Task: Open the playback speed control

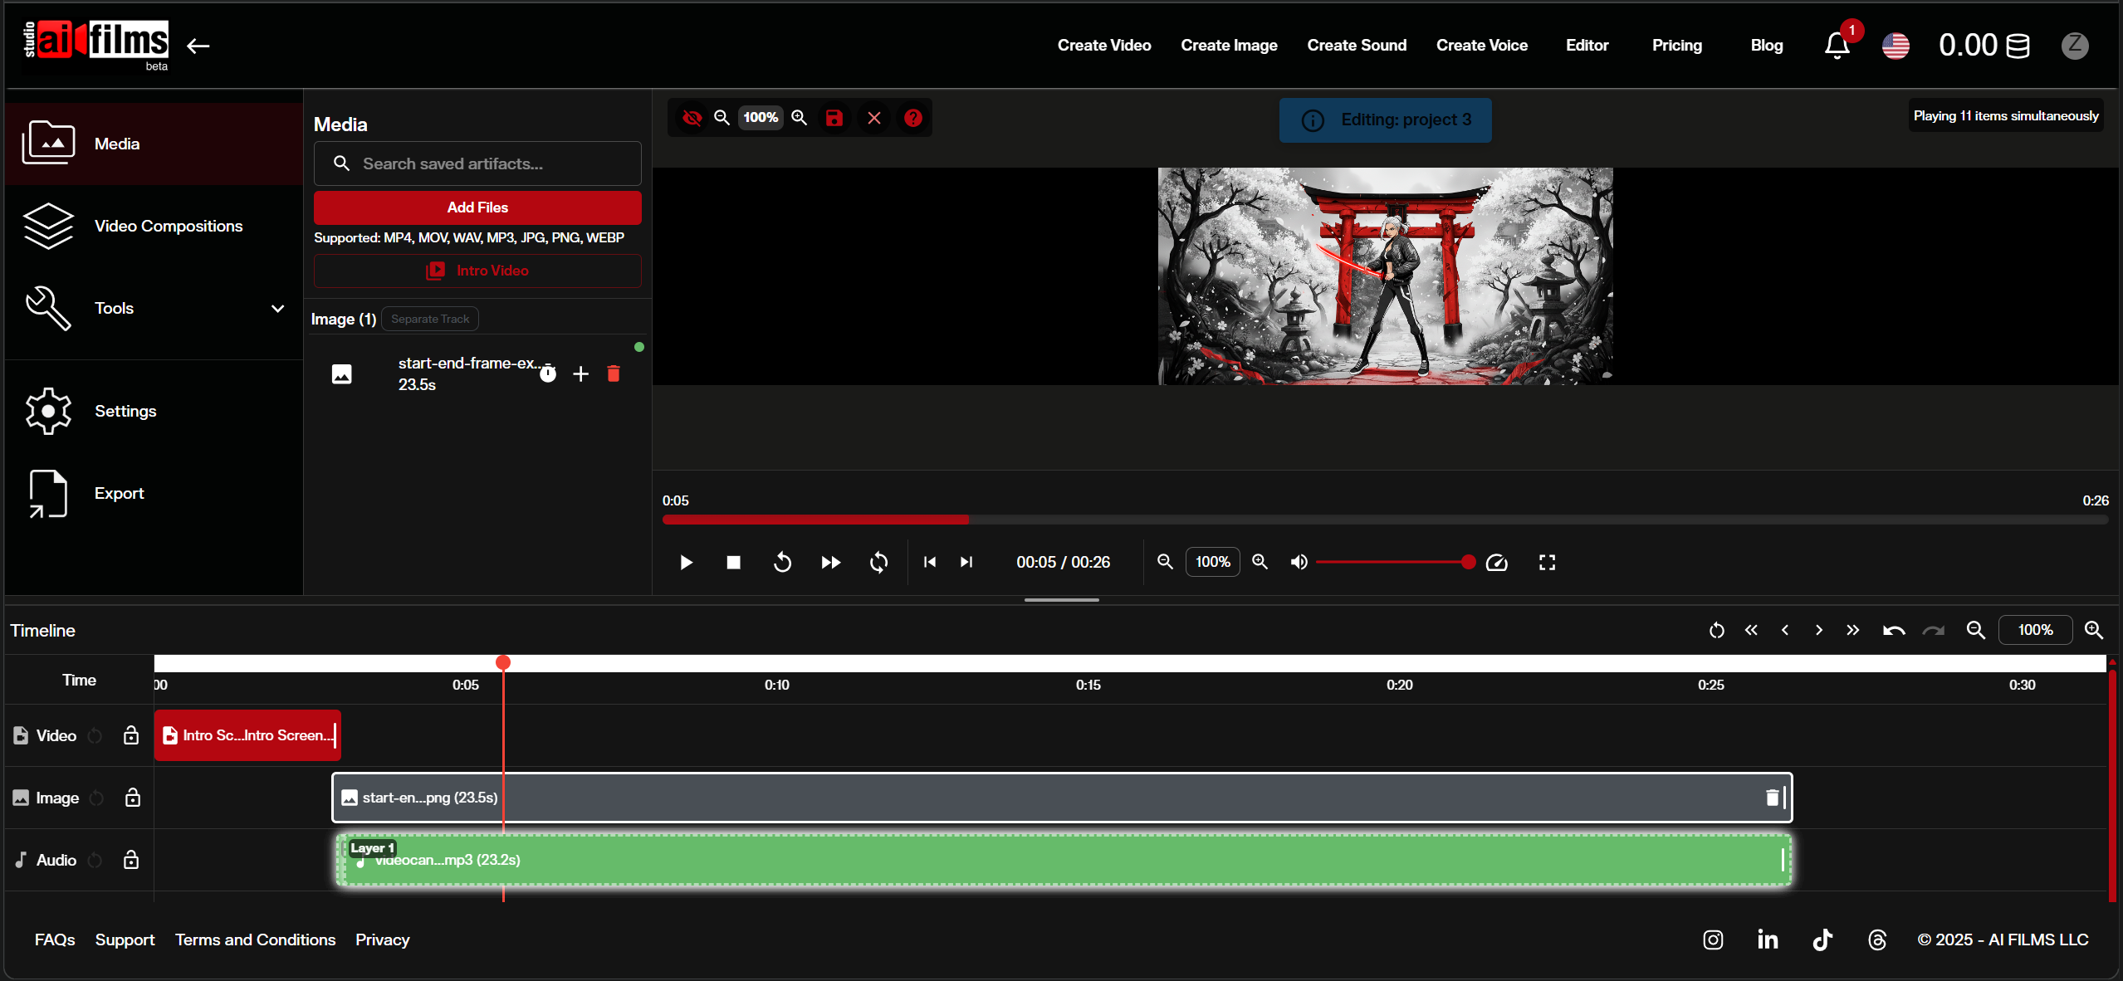Action: [1496, 563]
